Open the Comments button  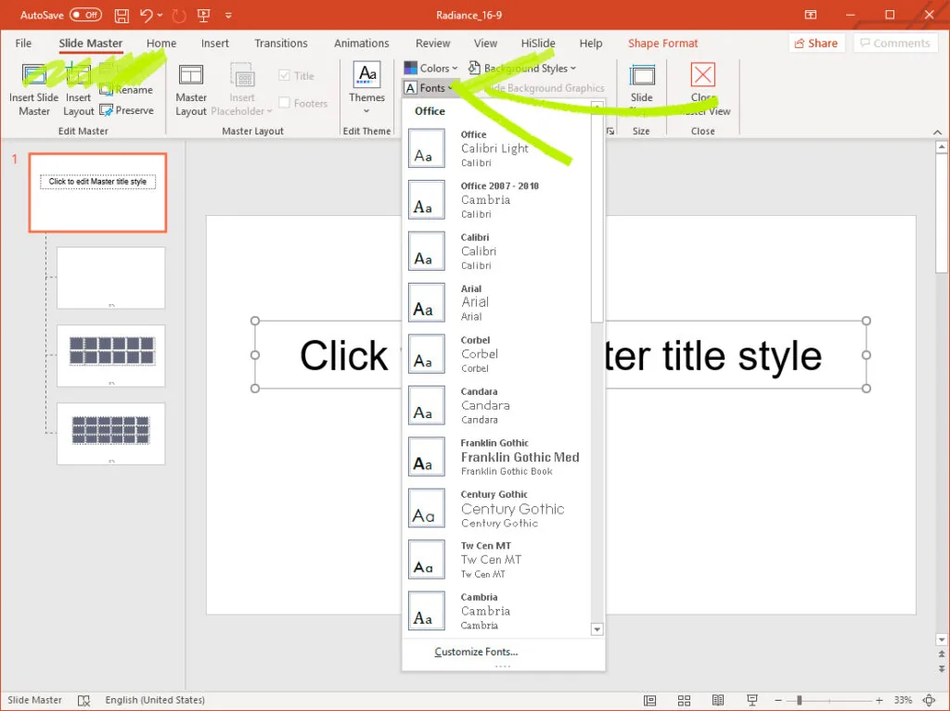pyautogui.click(x=895, y=43)
